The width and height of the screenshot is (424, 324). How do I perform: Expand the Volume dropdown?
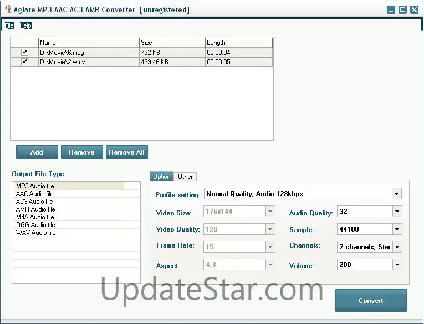tap(397, 265)
